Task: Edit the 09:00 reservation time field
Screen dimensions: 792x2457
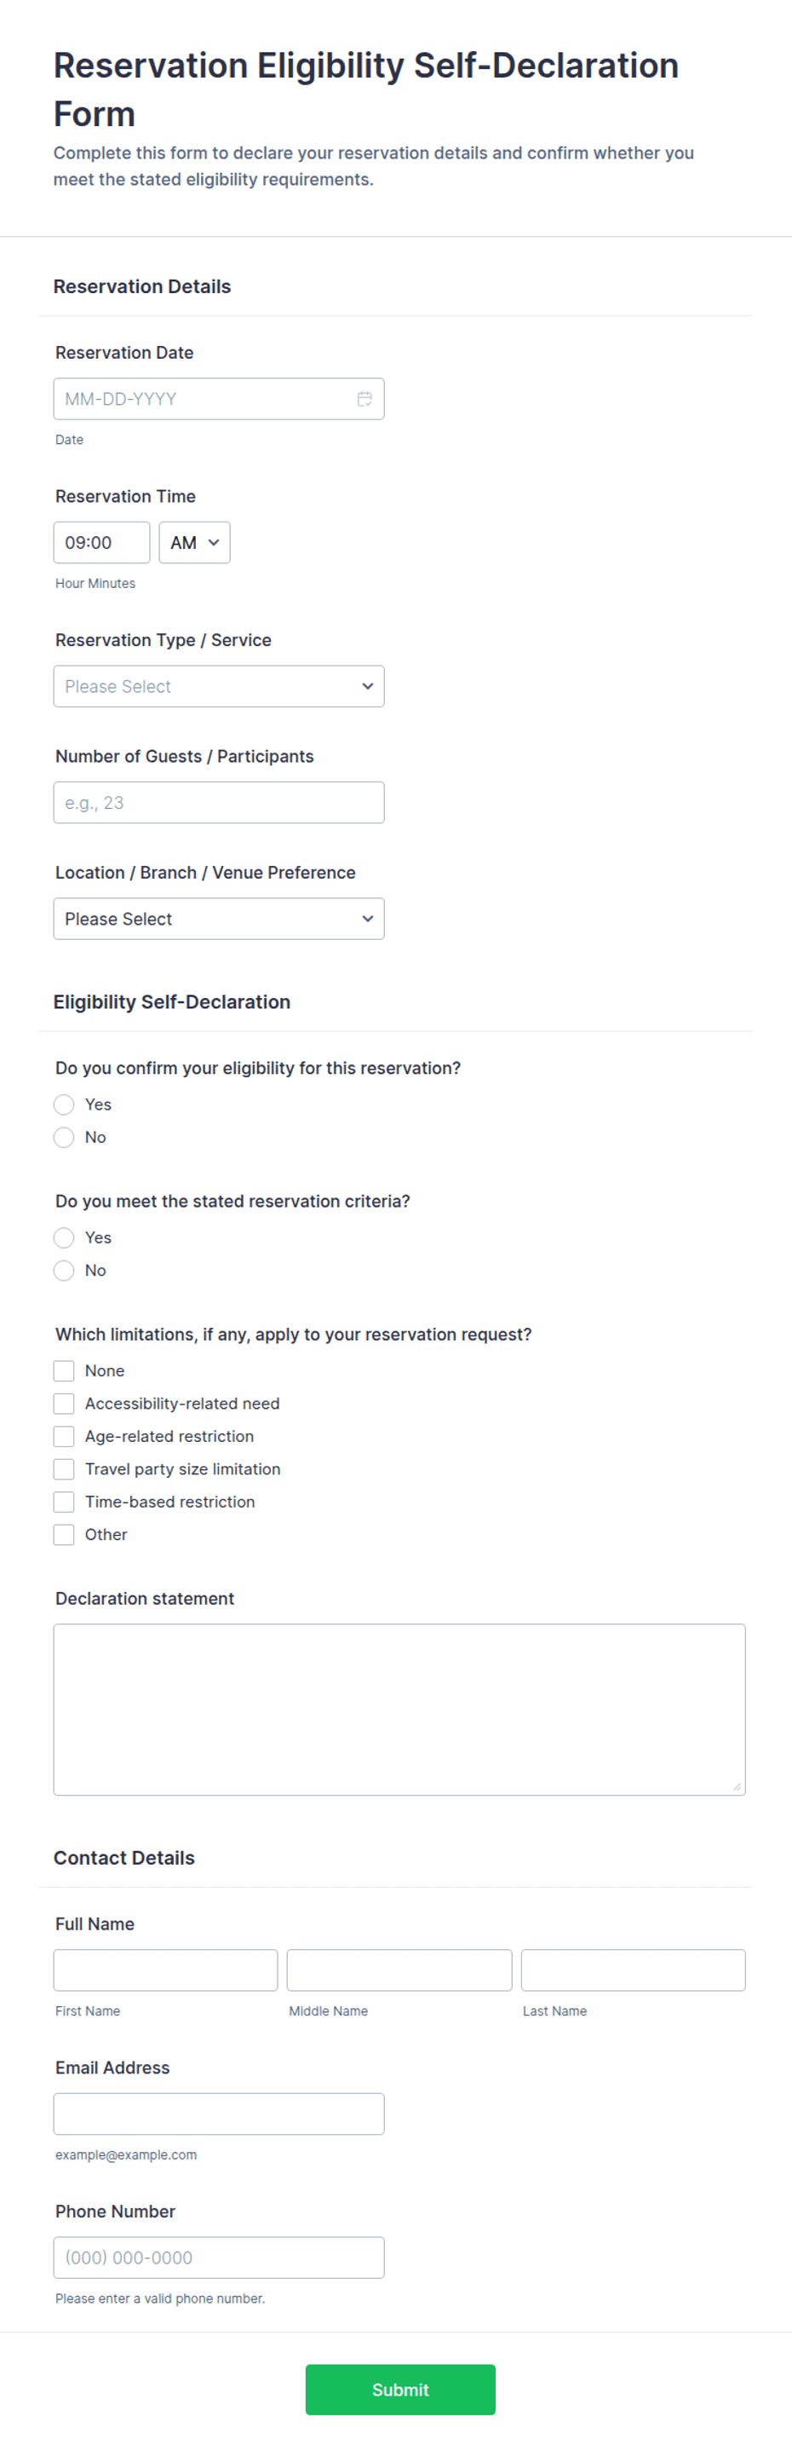Action: pos(101,543)
